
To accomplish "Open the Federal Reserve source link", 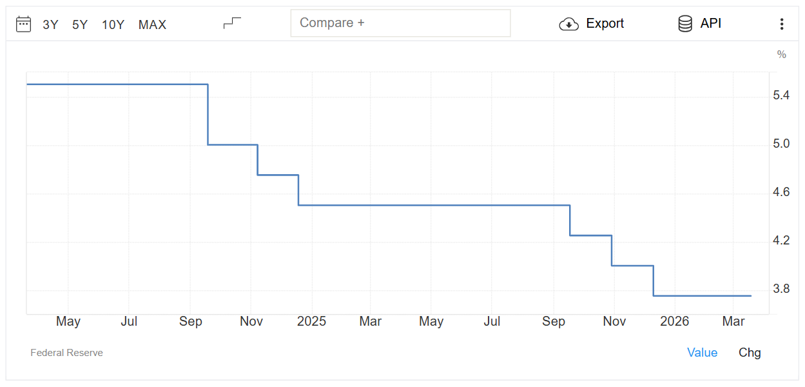I will 66,353.
